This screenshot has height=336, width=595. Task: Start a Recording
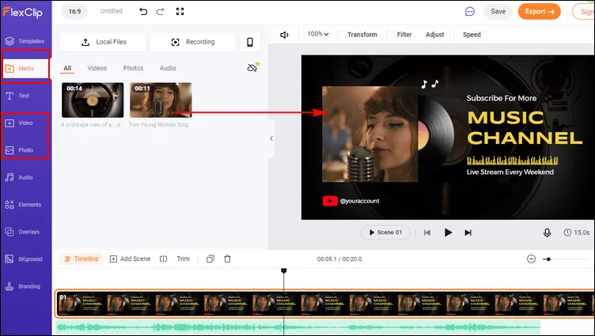tap(193, 42)
